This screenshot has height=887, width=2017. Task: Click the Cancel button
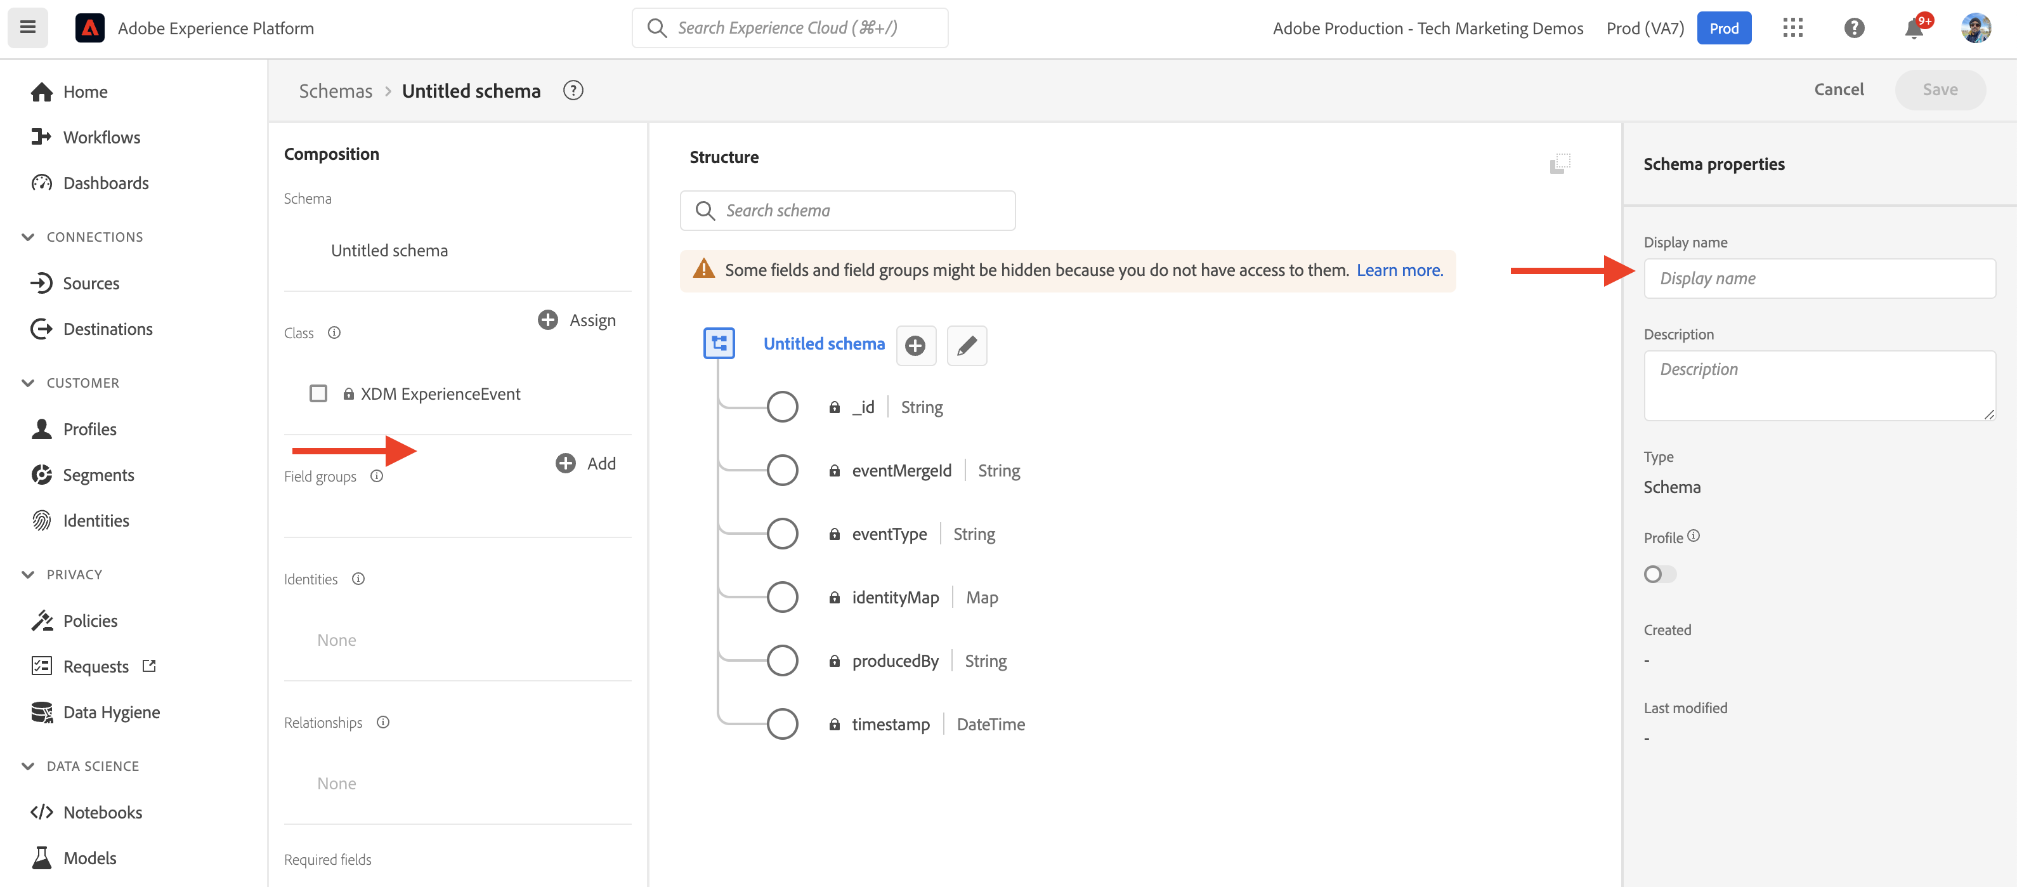click(1837, 89)
